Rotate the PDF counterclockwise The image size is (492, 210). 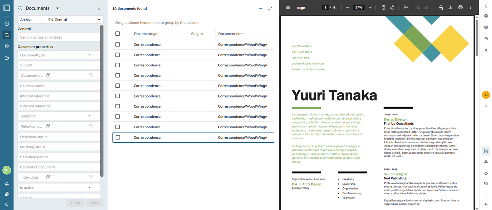point(392,8)
